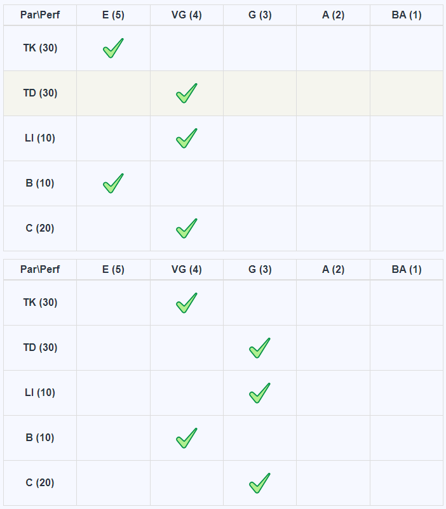Image resolution: width=446 pixels, height=509 pixels.
Task: Click the C (20) row label in lower table
Action: (x=40, y=483)
